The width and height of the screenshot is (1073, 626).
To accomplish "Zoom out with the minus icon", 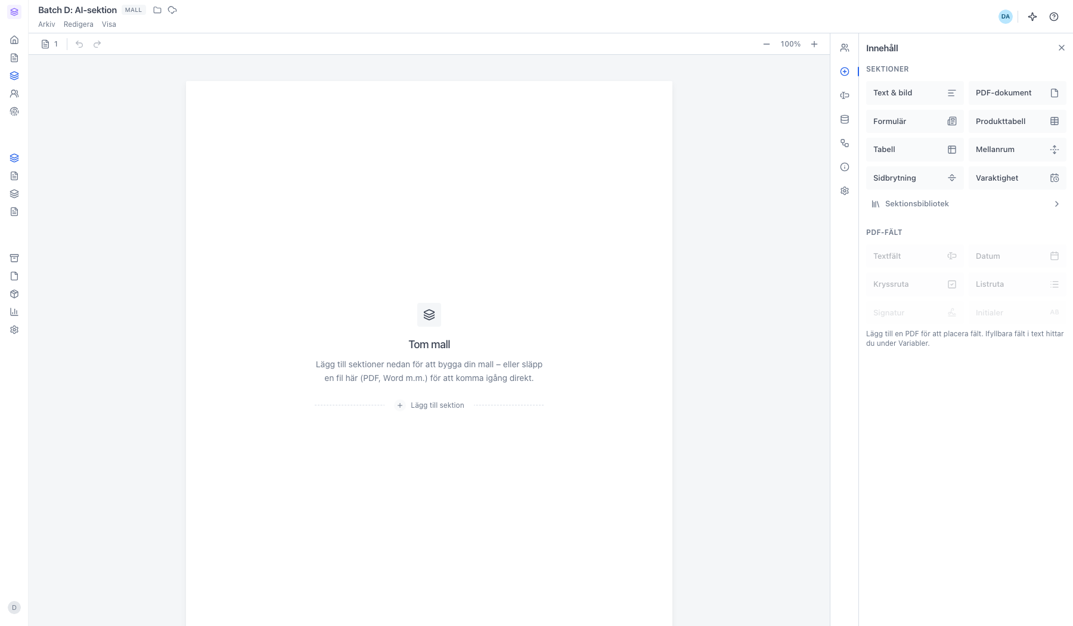I will 767,44.
